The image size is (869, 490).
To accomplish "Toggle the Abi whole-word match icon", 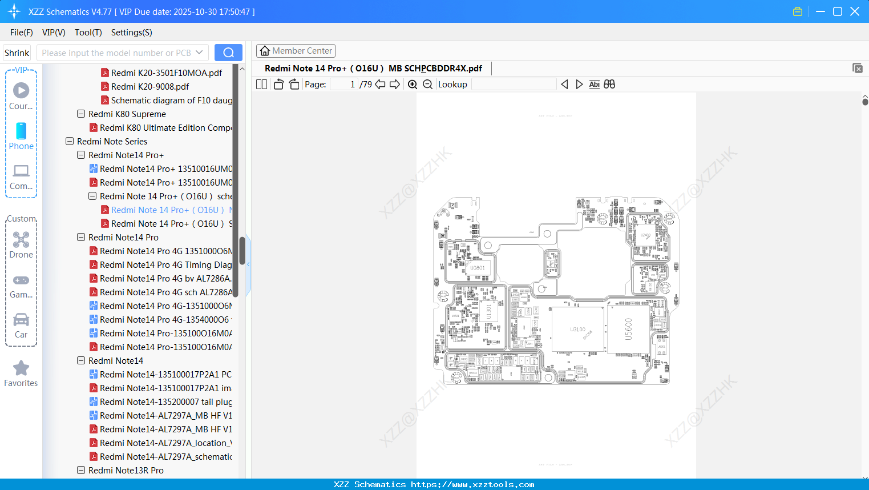I will 594,85.
